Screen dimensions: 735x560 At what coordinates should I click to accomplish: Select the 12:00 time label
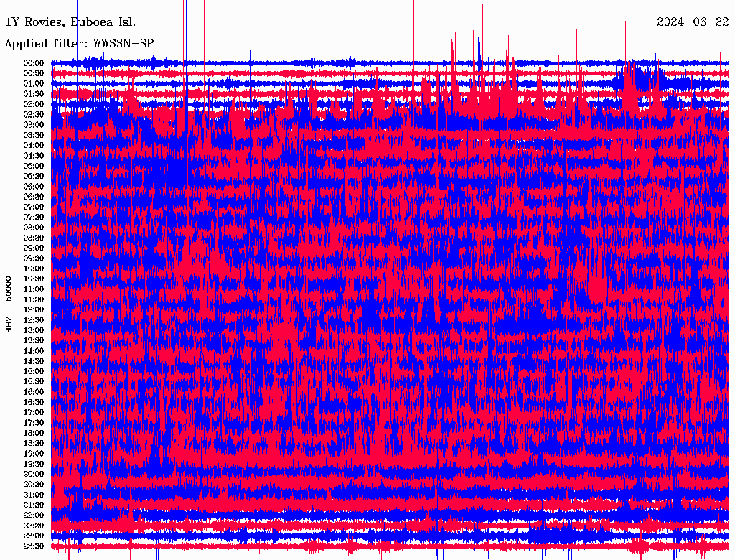click(x=34, y=309)
